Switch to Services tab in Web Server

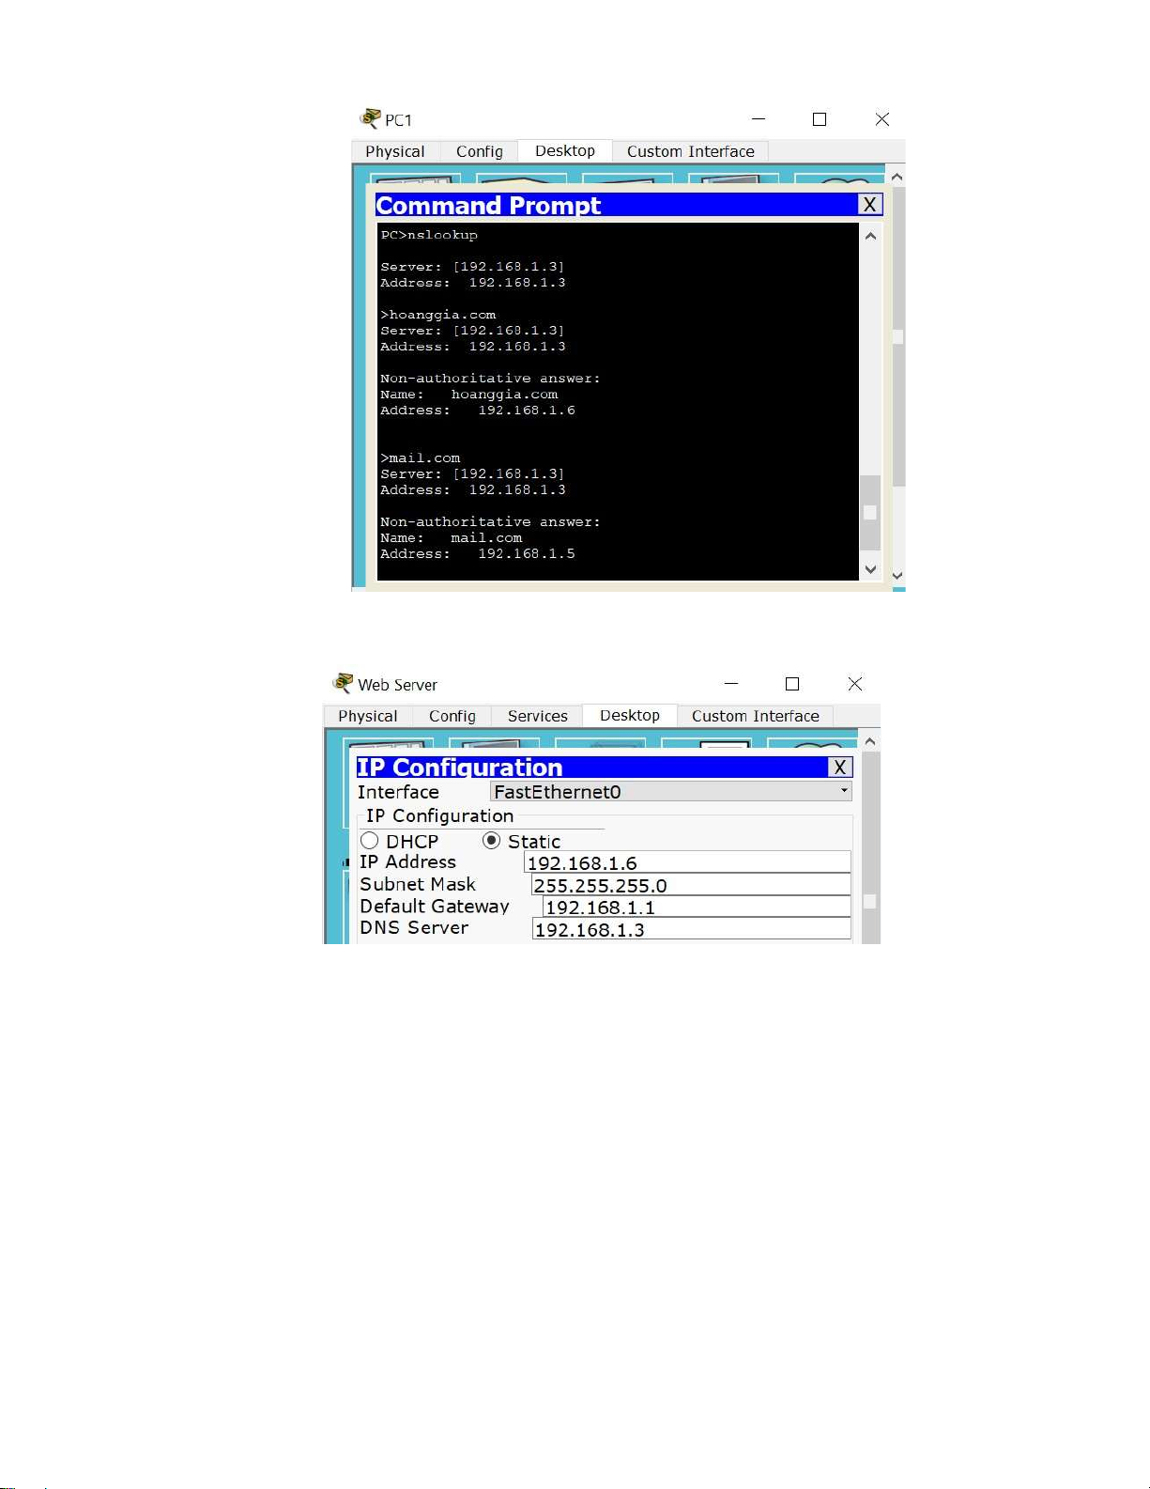537,716
